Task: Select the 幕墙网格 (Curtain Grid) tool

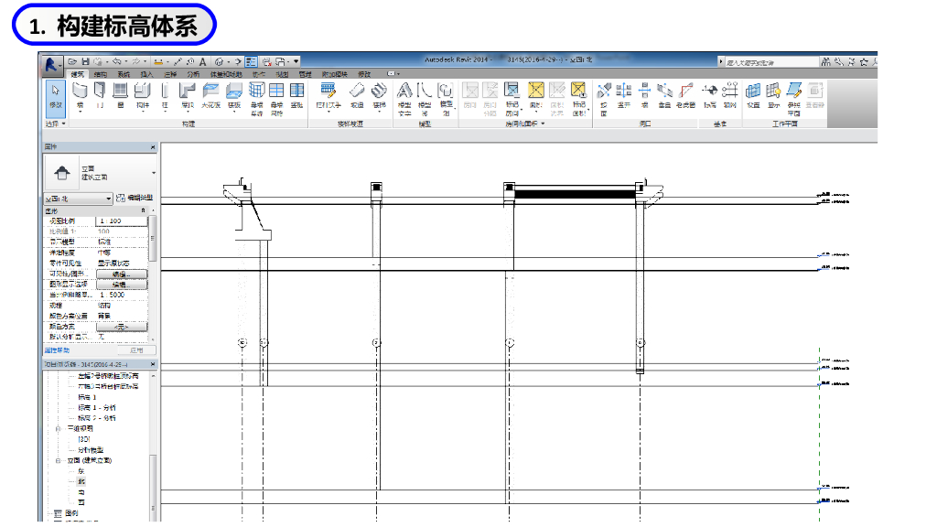Action: pyautogui.click(x=276, y=99)
